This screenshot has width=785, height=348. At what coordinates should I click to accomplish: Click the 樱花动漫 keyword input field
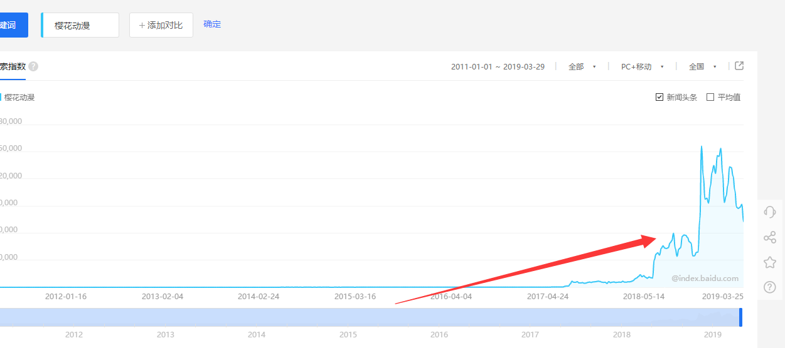click(80, 25)
